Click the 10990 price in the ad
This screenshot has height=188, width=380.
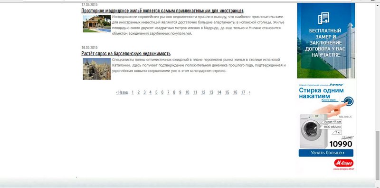[x=341, y=144]
